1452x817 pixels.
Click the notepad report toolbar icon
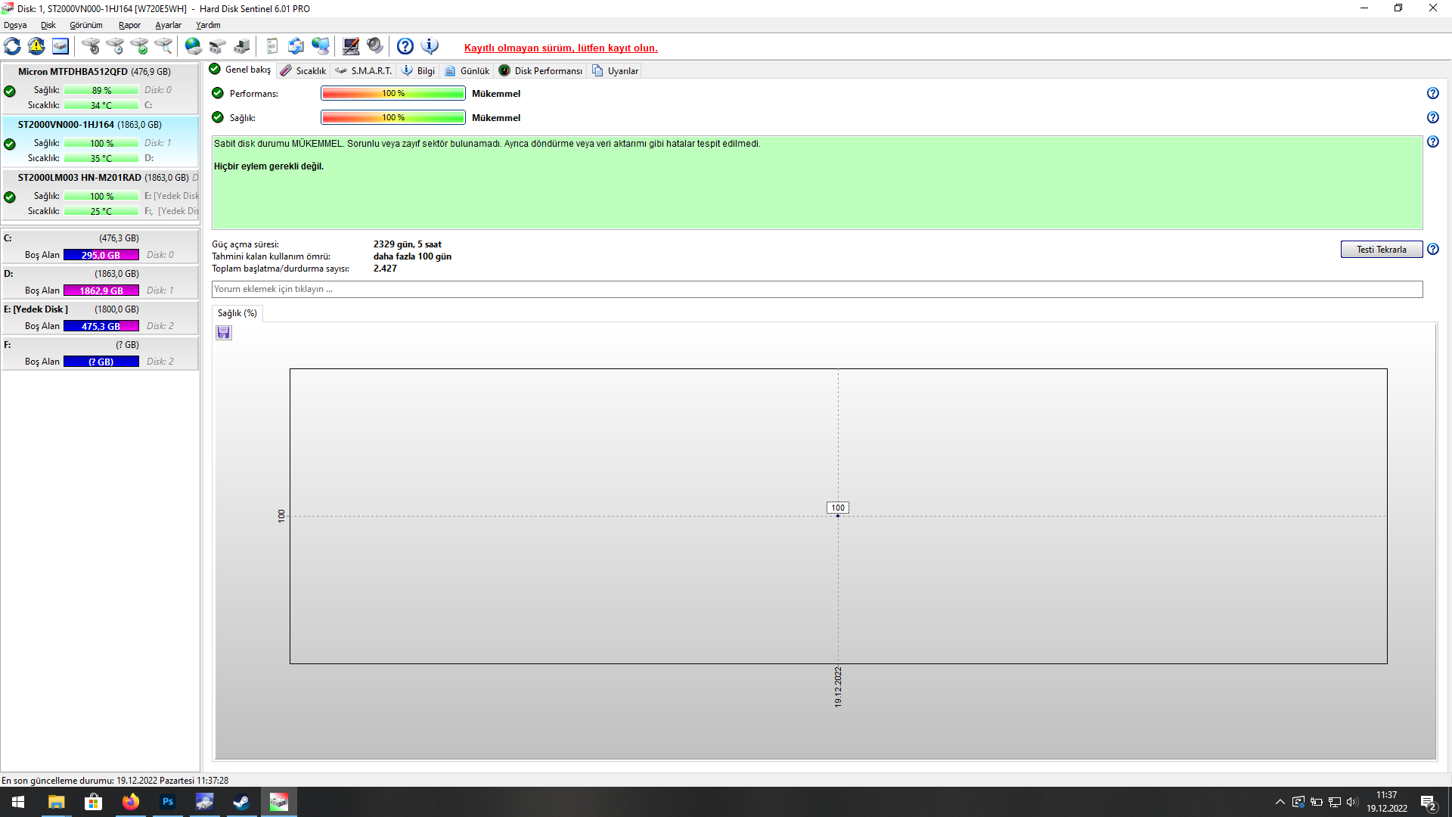(272, 47)
